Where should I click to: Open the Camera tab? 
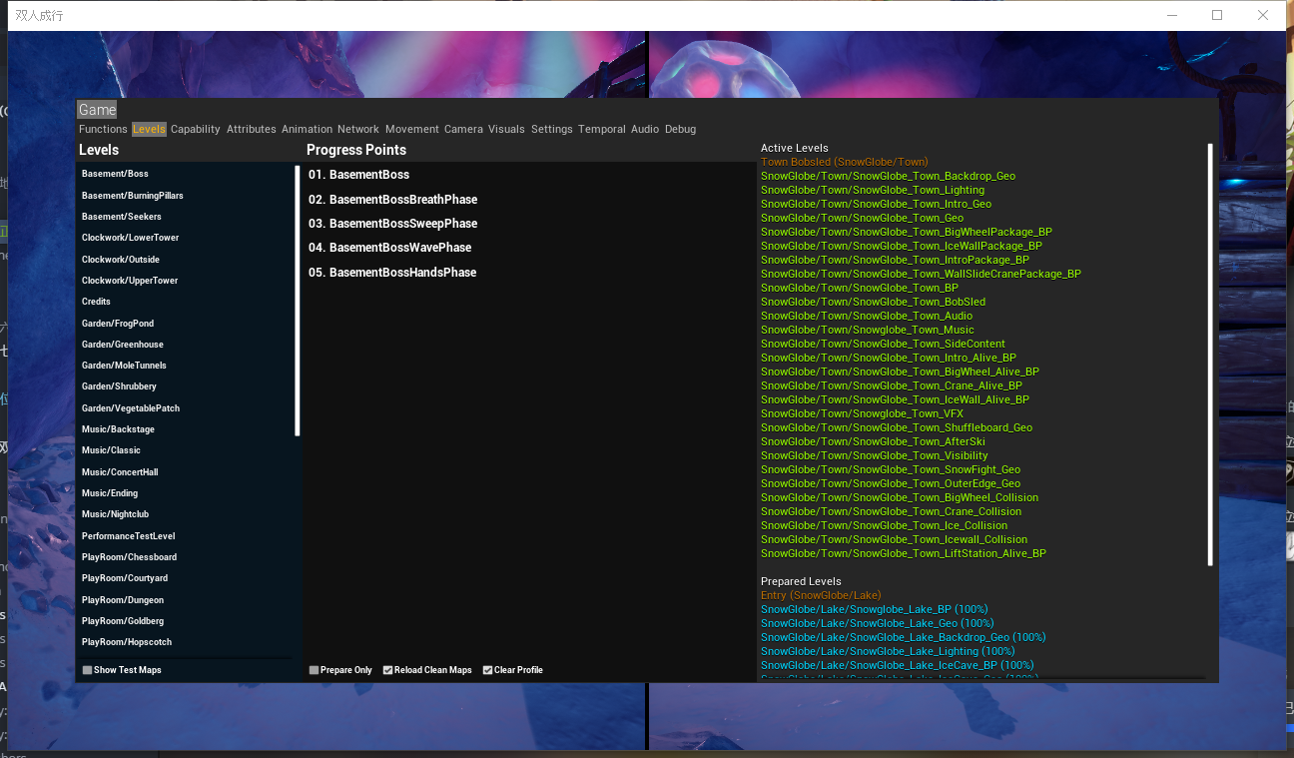[463, 129]
